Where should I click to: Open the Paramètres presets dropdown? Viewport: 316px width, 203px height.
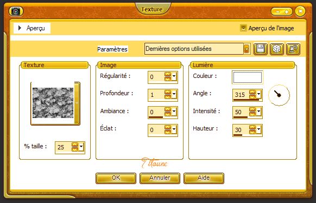(247, 49)
